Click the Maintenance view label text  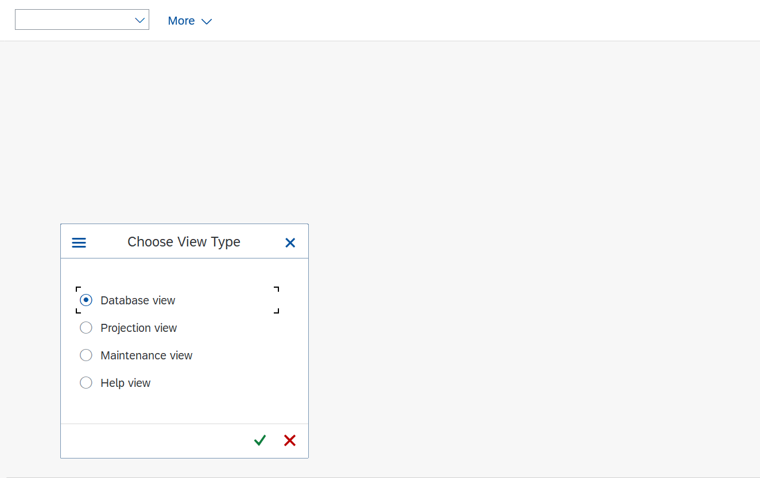coord(146,355)
